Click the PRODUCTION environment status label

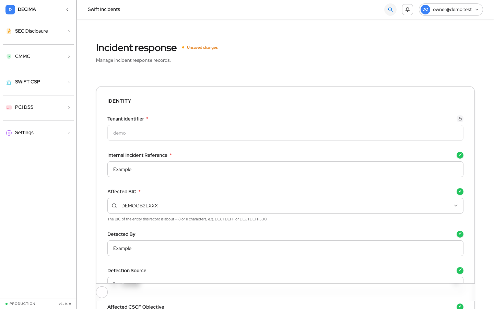pos(21,304)
